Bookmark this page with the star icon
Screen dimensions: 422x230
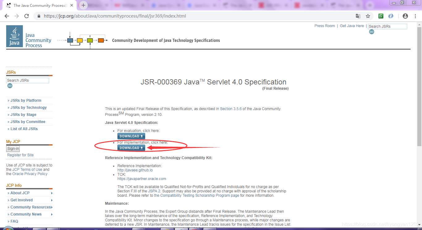coord(368,16)
